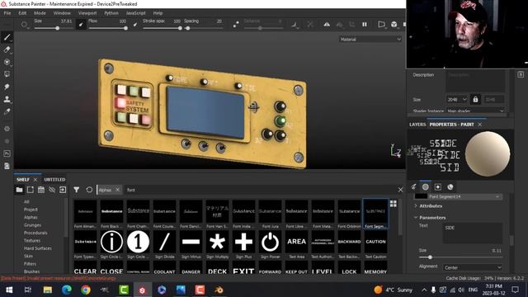Select the Font Han Sans alpha thumbnail
The width and height of the screenshot is (528, 297).
217,211
